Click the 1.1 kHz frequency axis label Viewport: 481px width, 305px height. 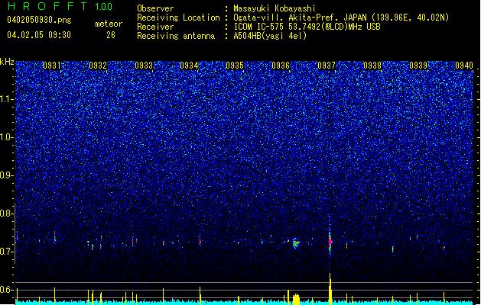coord(6,99)
